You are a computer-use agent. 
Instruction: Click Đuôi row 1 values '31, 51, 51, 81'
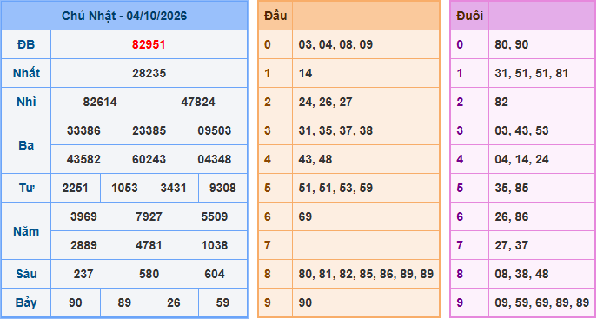532,74
